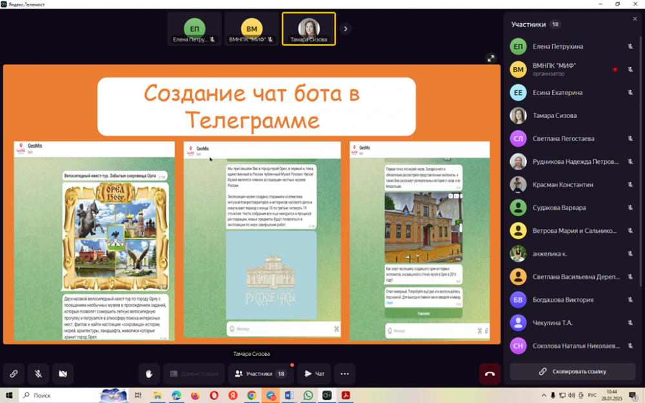Screen dimensions: 645x403
Task: Click the copy meeting link icon in bottom-left
Action: (14, 373)
